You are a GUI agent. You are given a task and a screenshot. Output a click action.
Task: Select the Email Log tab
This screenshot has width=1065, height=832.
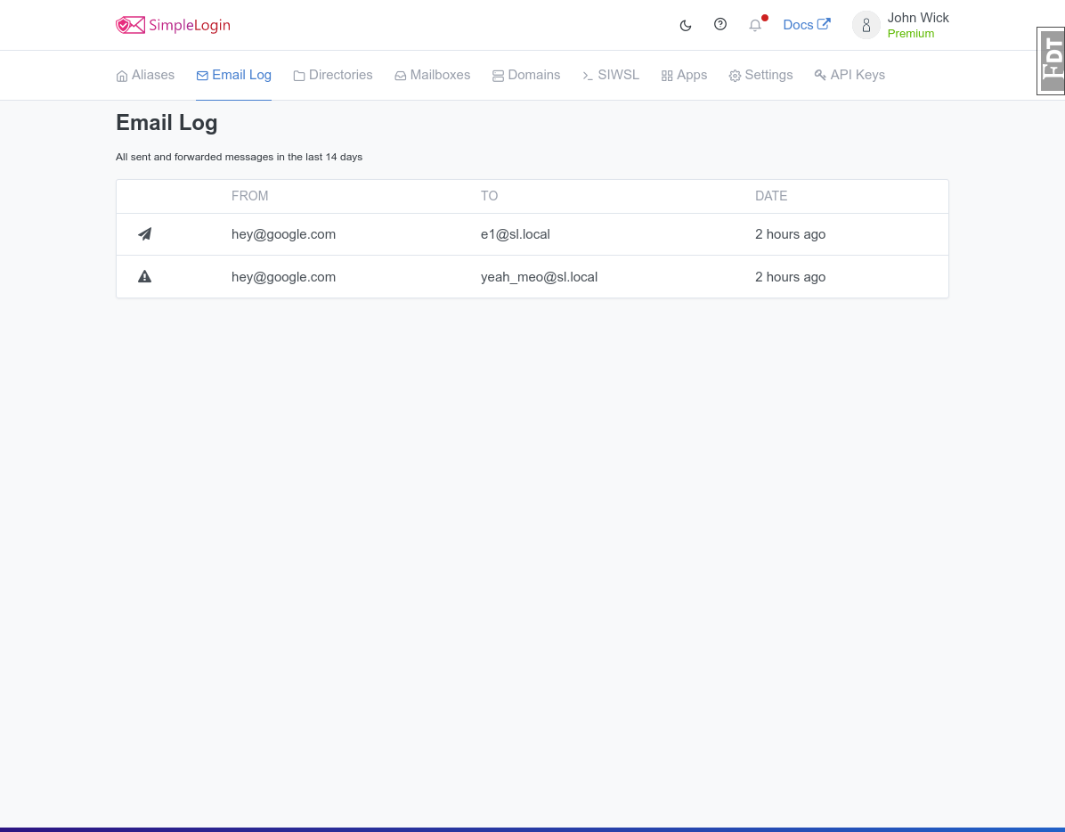(233, 75)
